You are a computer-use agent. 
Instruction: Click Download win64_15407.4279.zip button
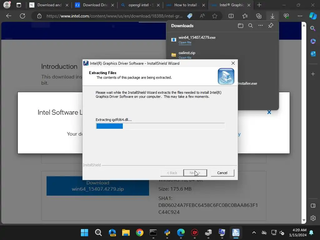pyautogui.click(x=98, y=186)
